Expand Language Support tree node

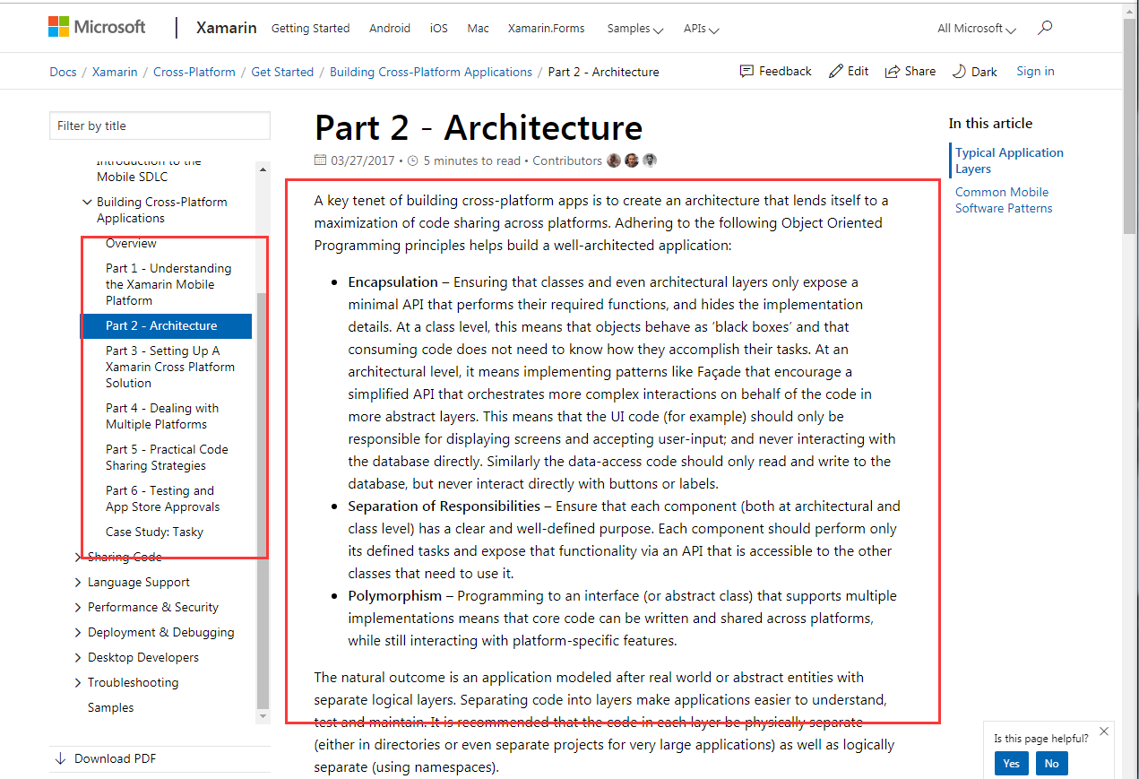coord(79,582)
